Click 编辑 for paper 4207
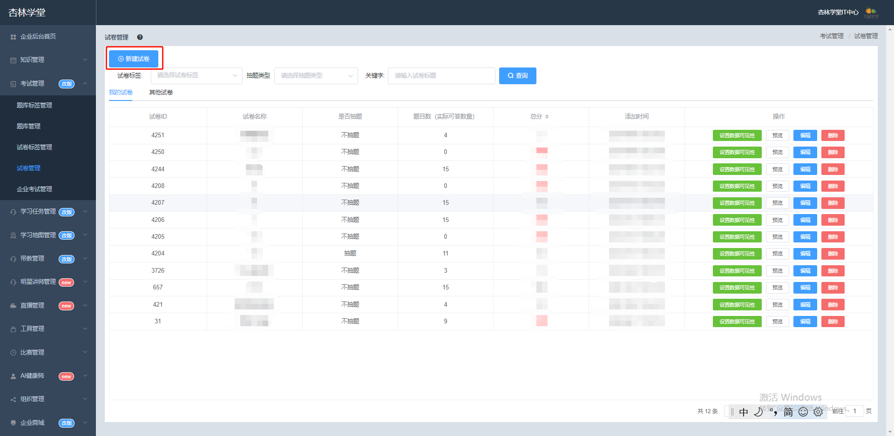The width and height of the screenshot is (894, 436). click(x=805, y=203)
